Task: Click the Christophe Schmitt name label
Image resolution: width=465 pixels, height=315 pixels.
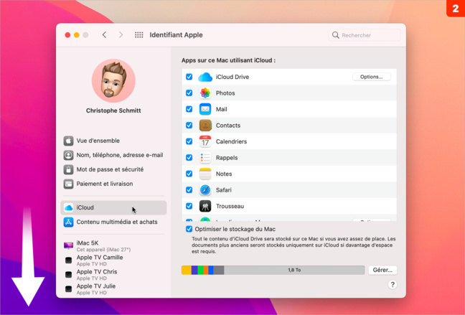Action: (x=113, y=111)
